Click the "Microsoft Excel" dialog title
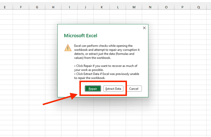Image resolution: width=211 pixels, height=137 pixels. click(81, 36)
